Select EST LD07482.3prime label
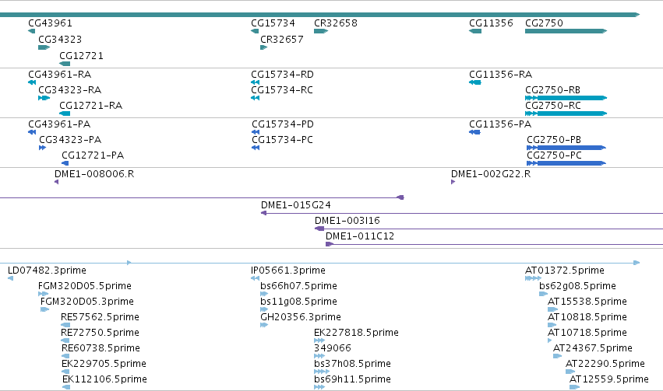 (x=47, y=271)
